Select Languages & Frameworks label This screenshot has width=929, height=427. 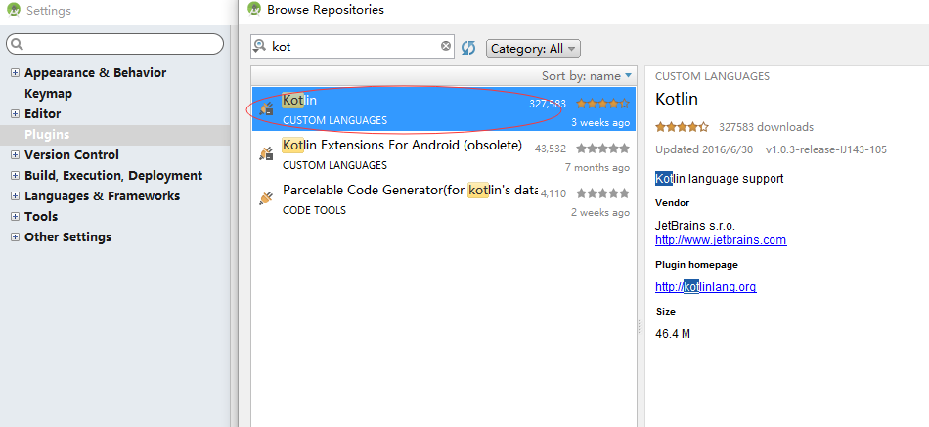tap(102, 196)
